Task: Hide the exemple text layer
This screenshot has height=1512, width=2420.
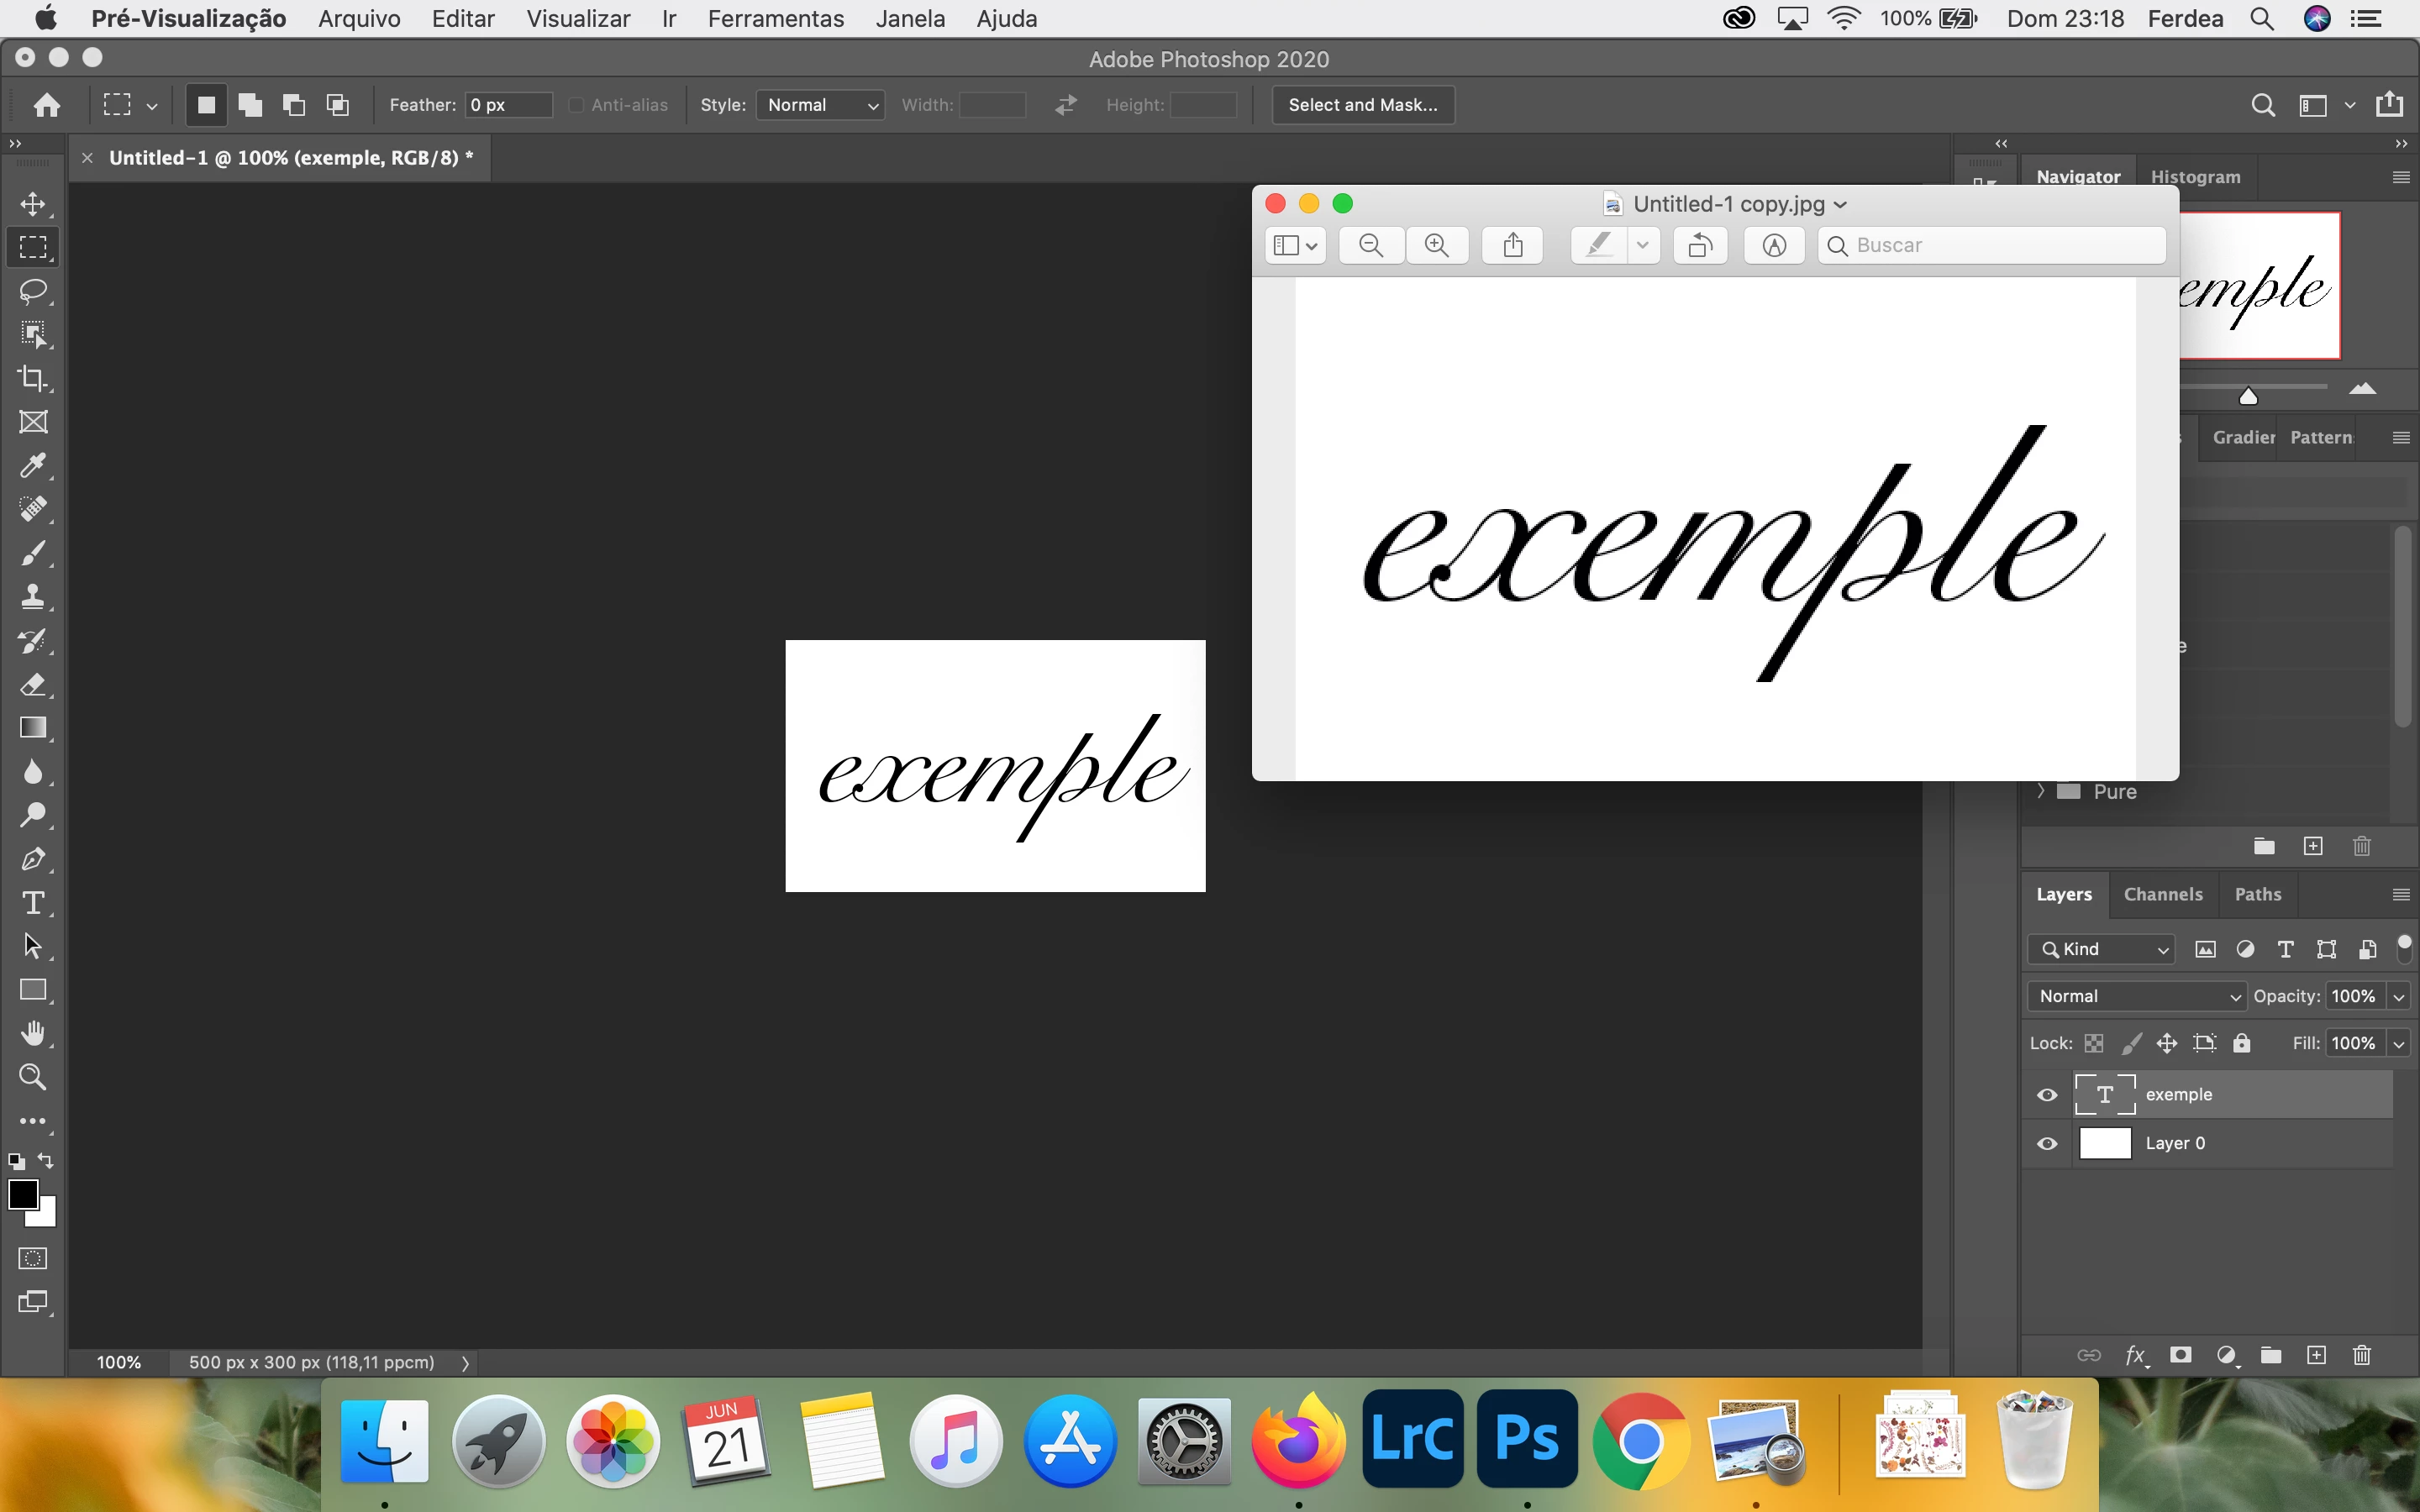Action: coord(2047,1095)
